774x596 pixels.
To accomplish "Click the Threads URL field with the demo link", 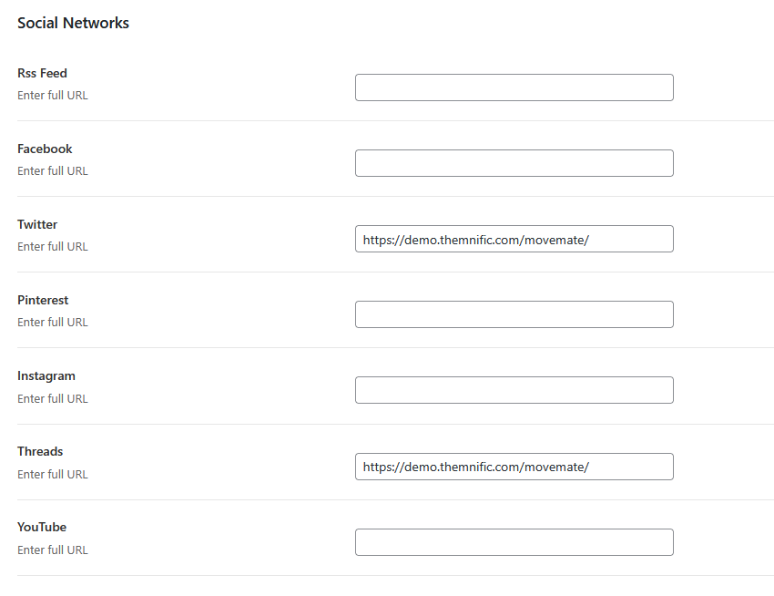I will pos(514,467).
